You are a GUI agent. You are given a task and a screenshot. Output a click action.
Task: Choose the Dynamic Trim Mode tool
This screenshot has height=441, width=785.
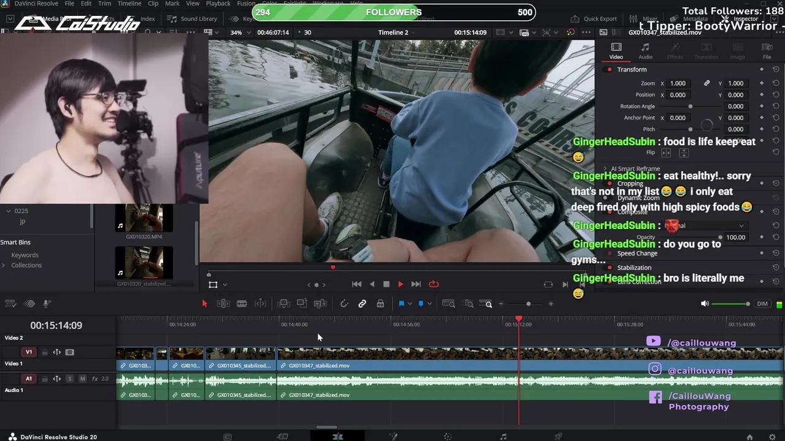[242, 304]
